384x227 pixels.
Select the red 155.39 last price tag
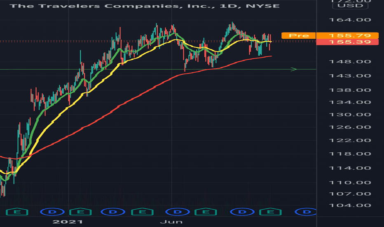pyautogui.click(x=347, y=42)
